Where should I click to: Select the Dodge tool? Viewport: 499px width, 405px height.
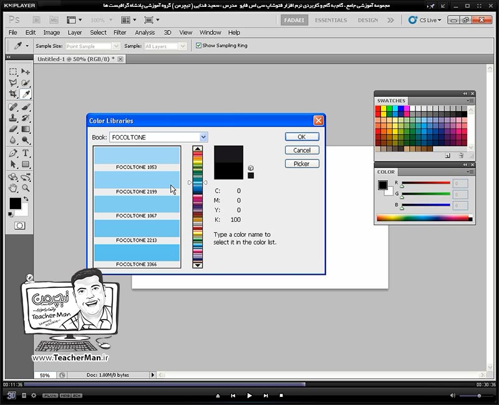26,140
